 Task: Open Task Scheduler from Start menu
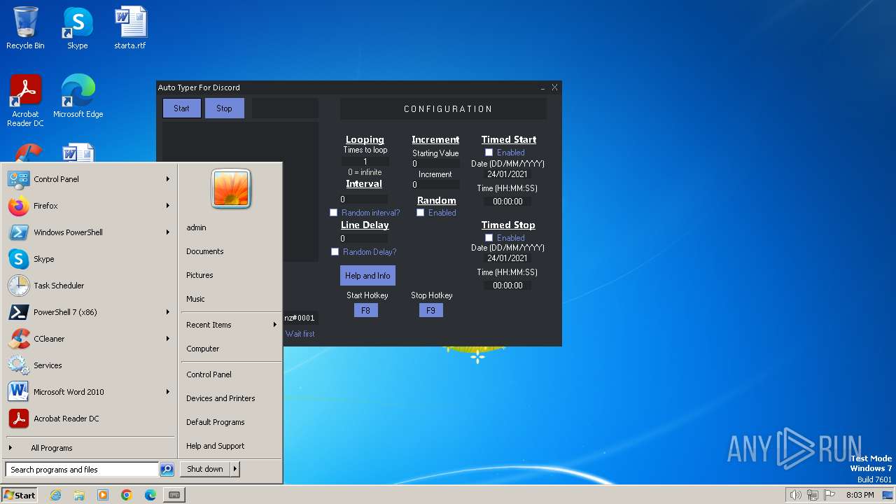click(x=89, y=286)
